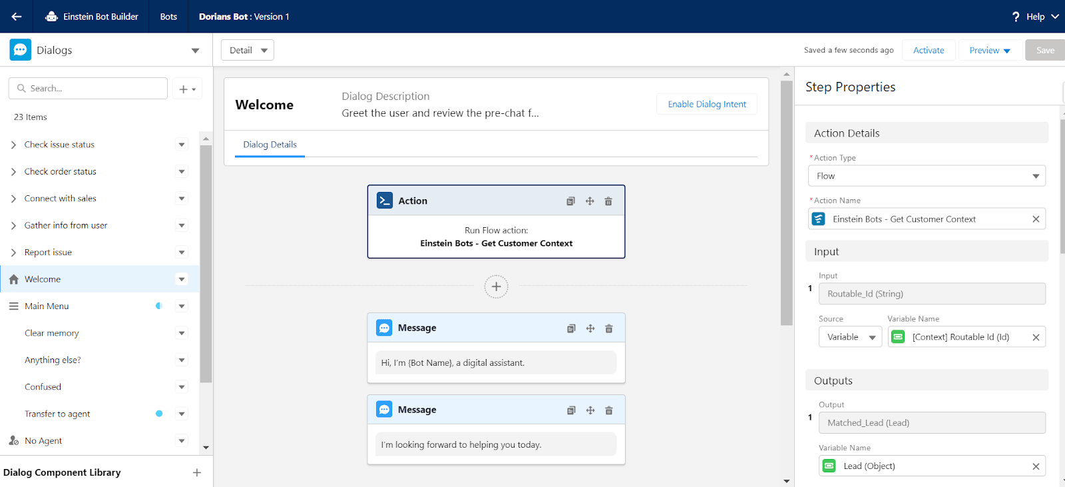Image resolution: width=1065 pixels, height=487 pixels.
Task: Add a step with the plus circle
Action: tap(496, 286)
